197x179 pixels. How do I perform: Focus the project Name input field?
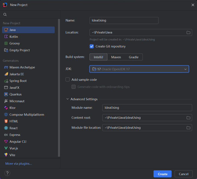pyautogui.click(x=124, y=20)
